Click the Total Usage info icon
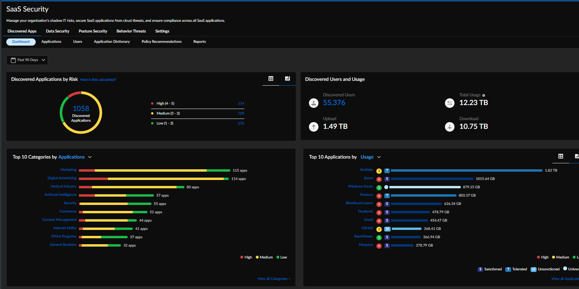Viewport: 579px width, 289px height. tap(484, 95)
